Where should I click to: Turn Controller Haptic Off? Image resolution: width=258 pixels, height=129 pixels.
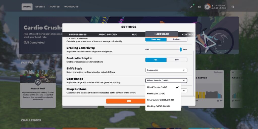(x=177, y=60)
